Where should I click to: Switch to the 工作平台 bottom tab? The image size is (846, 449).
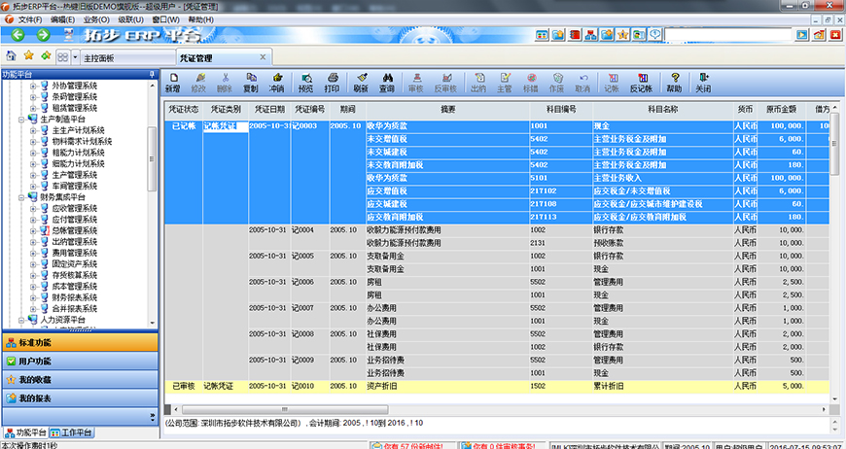(x=76, y=432)
